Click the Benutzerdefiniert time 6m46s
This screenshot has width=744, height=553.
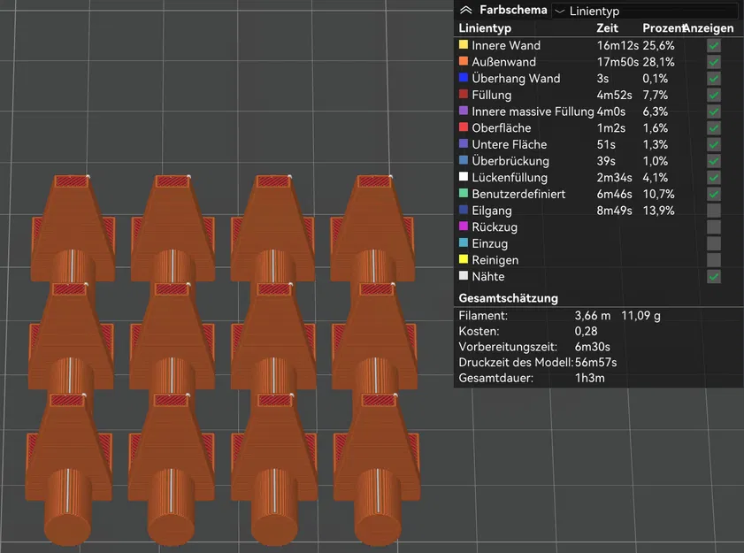click(x=614, y=194)
